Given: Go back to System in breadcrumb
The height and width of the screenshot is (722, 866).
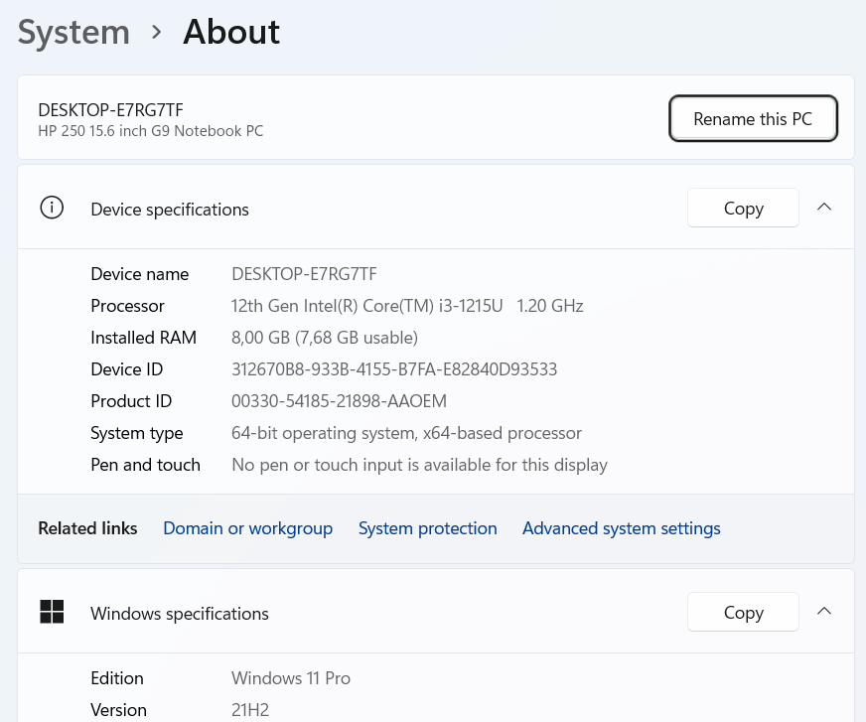Looking at the screenshot, I should [x=74, y=32].
